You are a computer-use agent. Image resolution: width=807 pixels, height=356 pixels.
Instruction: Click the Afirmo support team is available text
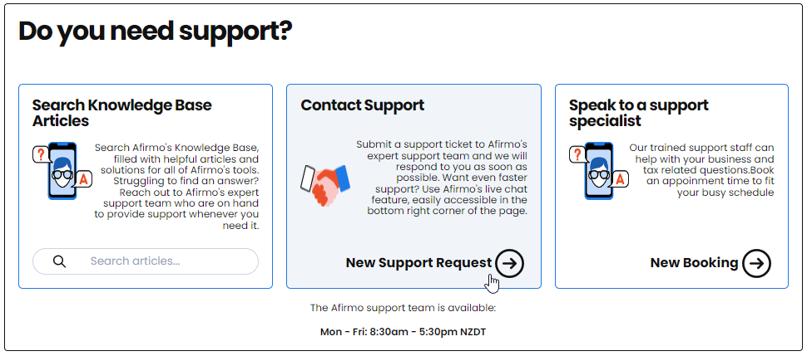pyautogui.click(x=403, y=308)
